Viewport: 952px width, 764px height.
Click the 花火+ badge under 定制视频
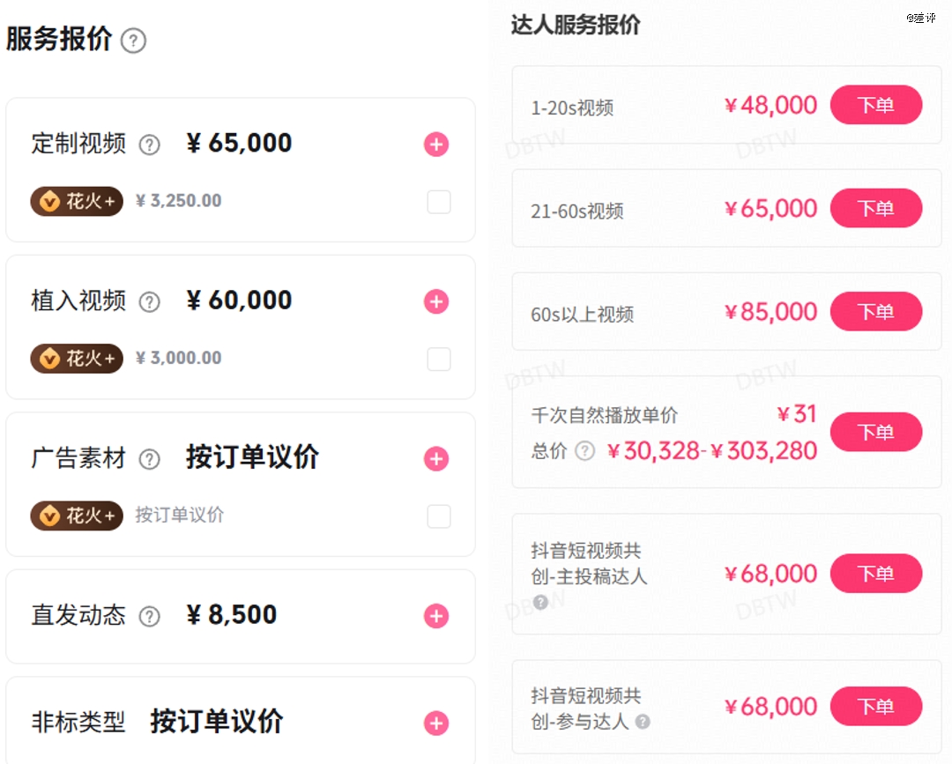click(77, 202)
